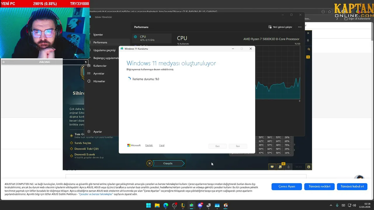Click the League client notification bell
Viewport: 374px width, 210px height.
point(308,41)
